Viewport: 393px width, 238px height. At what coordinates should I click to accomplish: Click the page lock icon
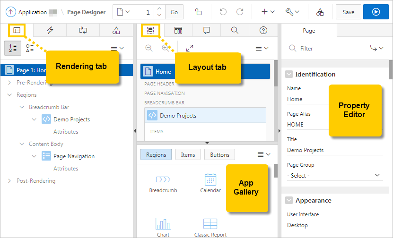[x=198, y=12]
